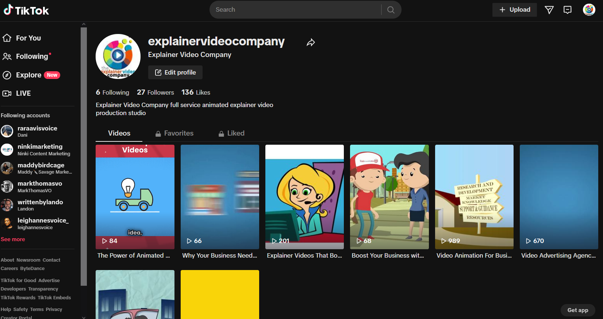603x319 pixels.
Task: Click TikTok for Good link
Action: [x=18, y=281]
